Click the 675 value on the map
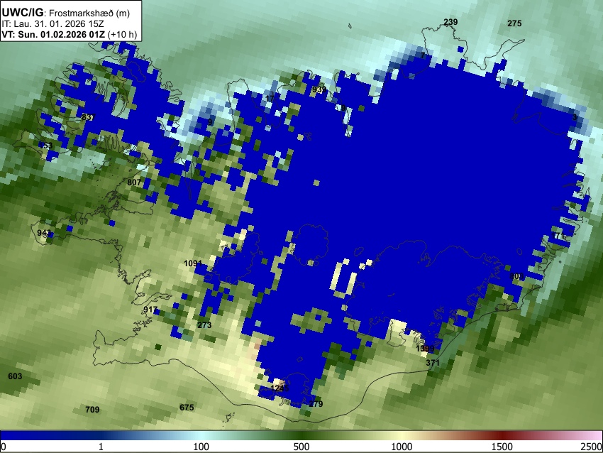The image size is (603, 453). click(187, 407)
